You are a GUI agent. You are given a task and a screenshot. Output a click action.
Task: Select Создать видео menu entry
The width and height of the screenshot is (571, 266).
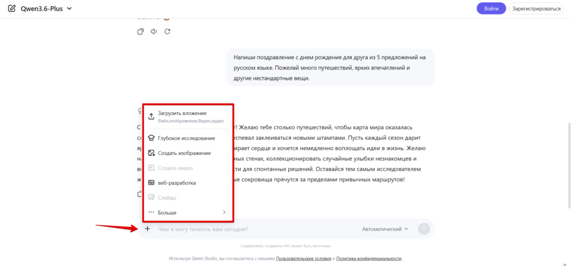pyautogui.click(x=188, y=168)
